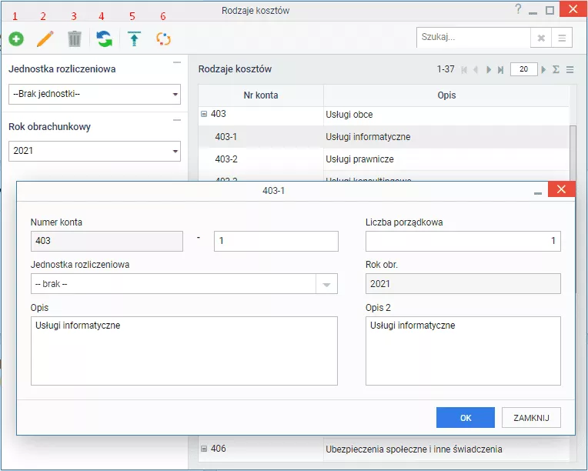Image resolution: width=588 pixels, height=471 pixels.
Task: Minimize the 403-1 dialog
Action: [538, 192]
